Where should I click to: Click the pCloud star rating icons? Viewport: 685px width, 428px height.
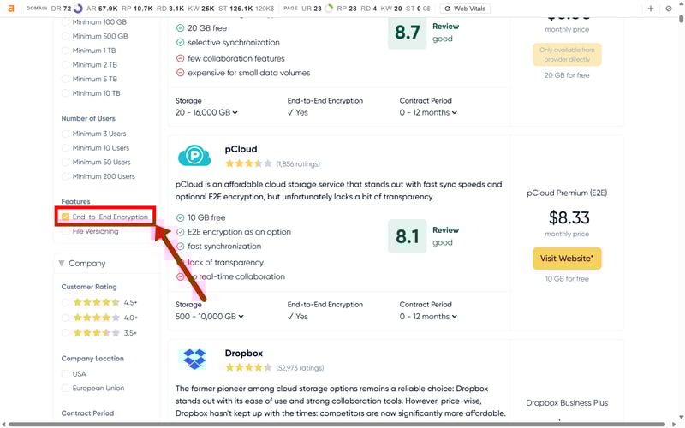(x=248, y=163)
